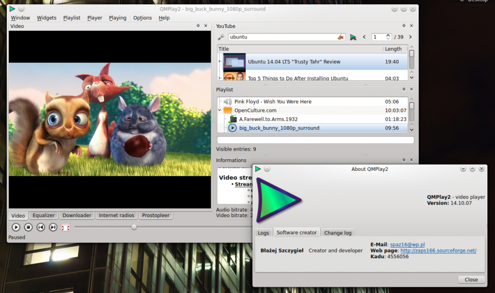Float the YouTube panel using diamond button

404,26
